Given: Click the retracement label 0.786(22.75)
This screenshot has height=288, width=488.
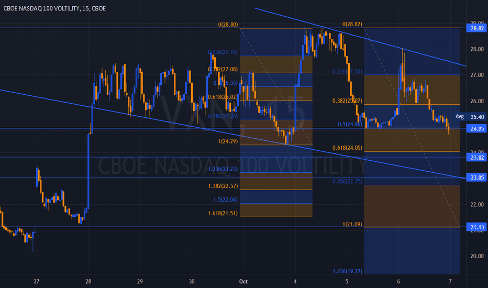Looking at the screenshot, I should click(x=347, y=181).
